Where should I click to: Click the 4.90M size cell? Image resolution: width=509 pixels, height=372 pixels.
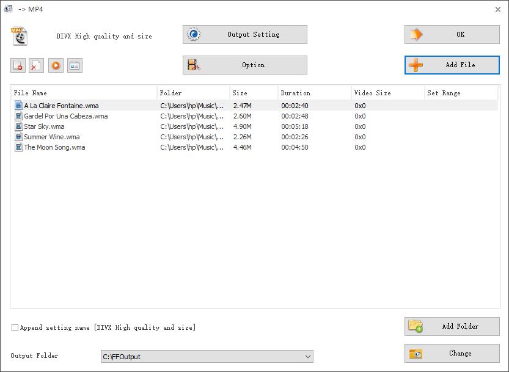(242, 126)
